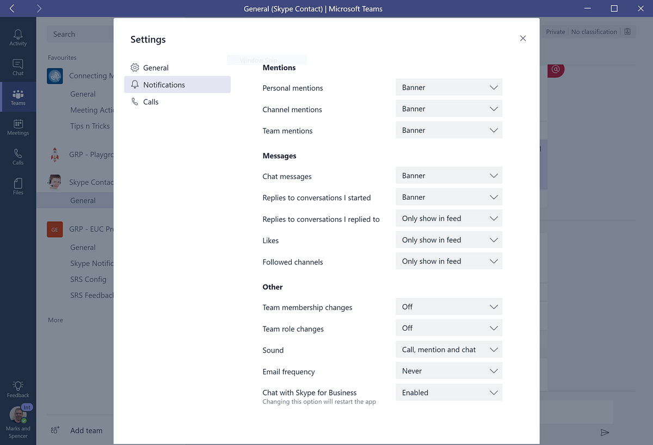Open Chat messages dropdown
653x445 pixels.
(449, 176)
